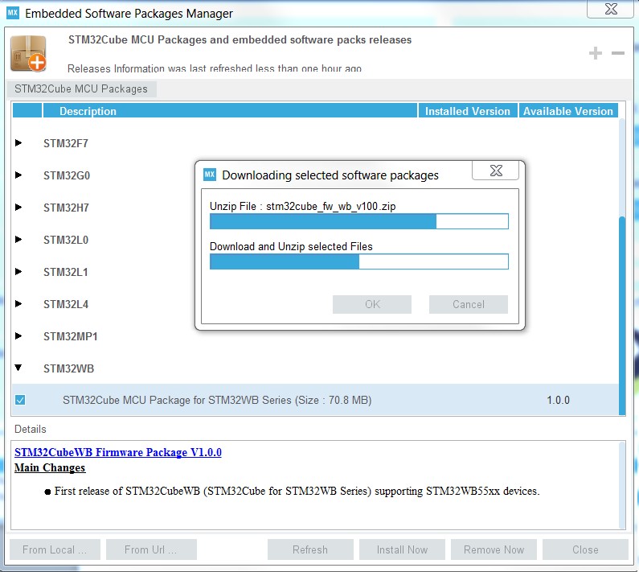639x572 pixels.
Task: Click Remove Now button
Action: [494, 550]
